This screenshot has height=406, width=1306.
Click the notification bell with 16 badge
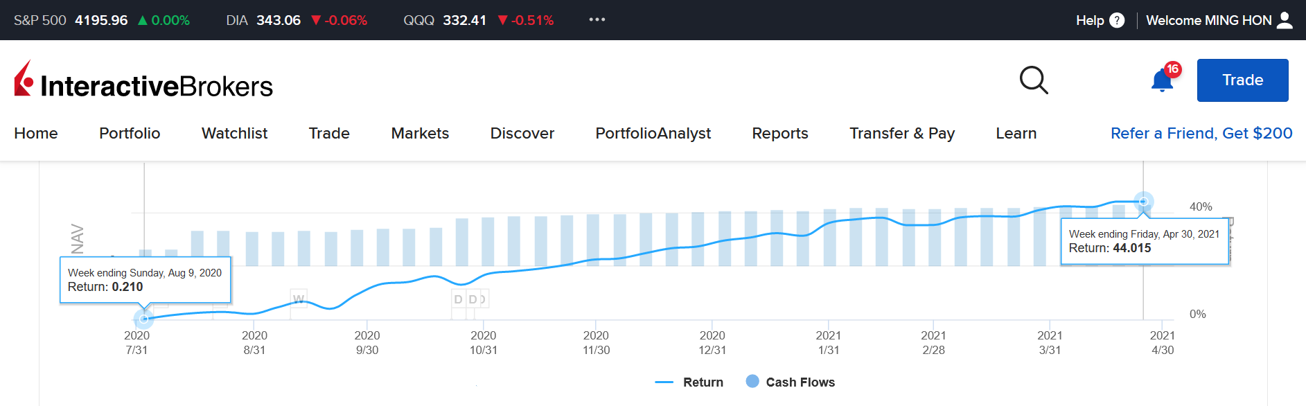(x=1162, y=80)
